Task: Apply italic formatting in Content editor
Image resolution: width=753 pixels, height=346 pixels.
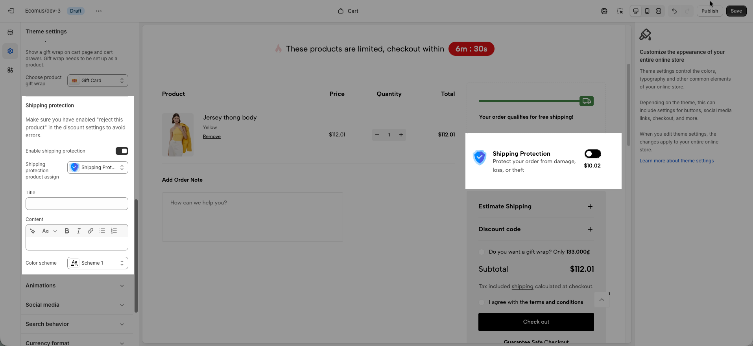Action: [x=79, y=231]
